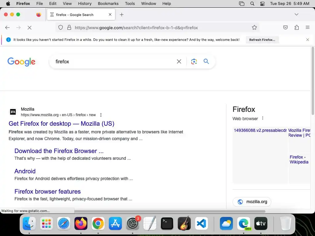Open the Apple menu

pyautogui.click(x=8, y=3)
